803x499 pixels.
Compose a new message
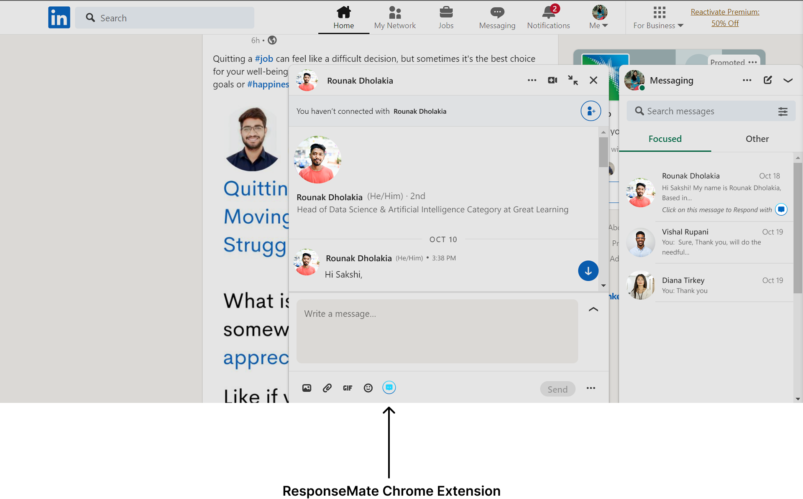point(768,80)
